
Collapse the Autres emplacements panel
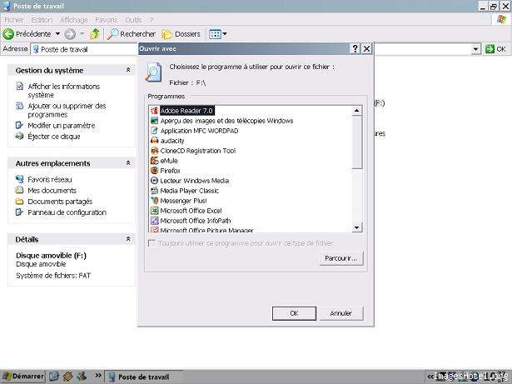tap(128, 162)
